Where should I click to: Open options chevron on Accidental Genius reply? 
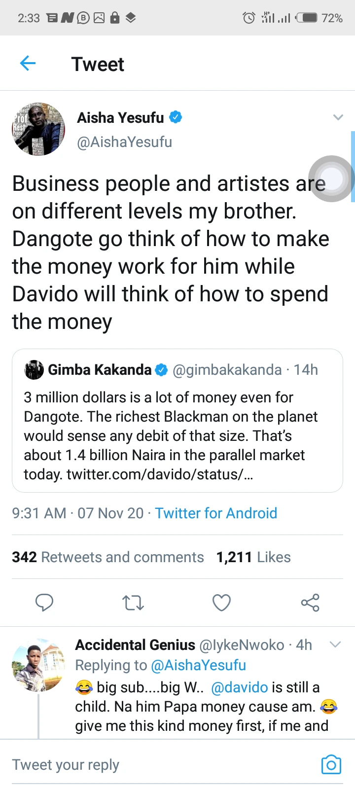click(x=335, y=645)
